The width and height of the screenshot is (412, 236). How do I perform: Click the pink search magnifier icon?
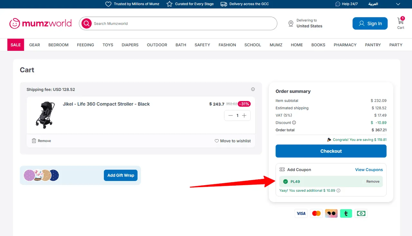click(x=87, y=23)
